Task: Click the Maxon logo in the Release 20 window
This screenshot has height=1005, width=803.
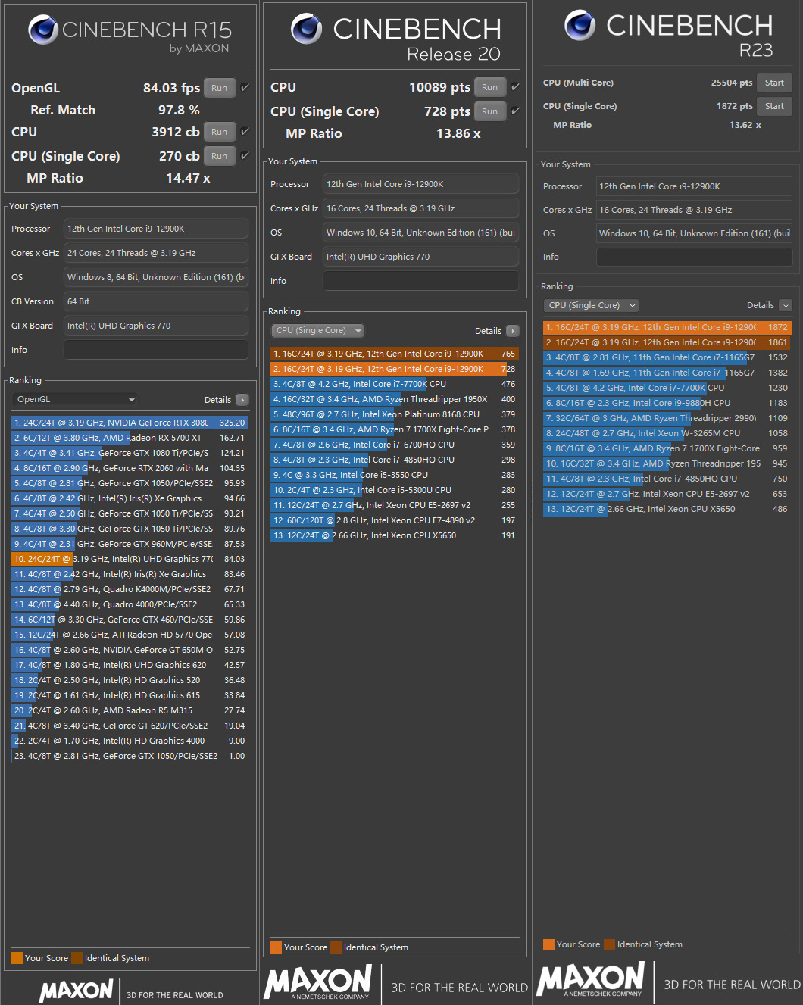Action: 318,982
